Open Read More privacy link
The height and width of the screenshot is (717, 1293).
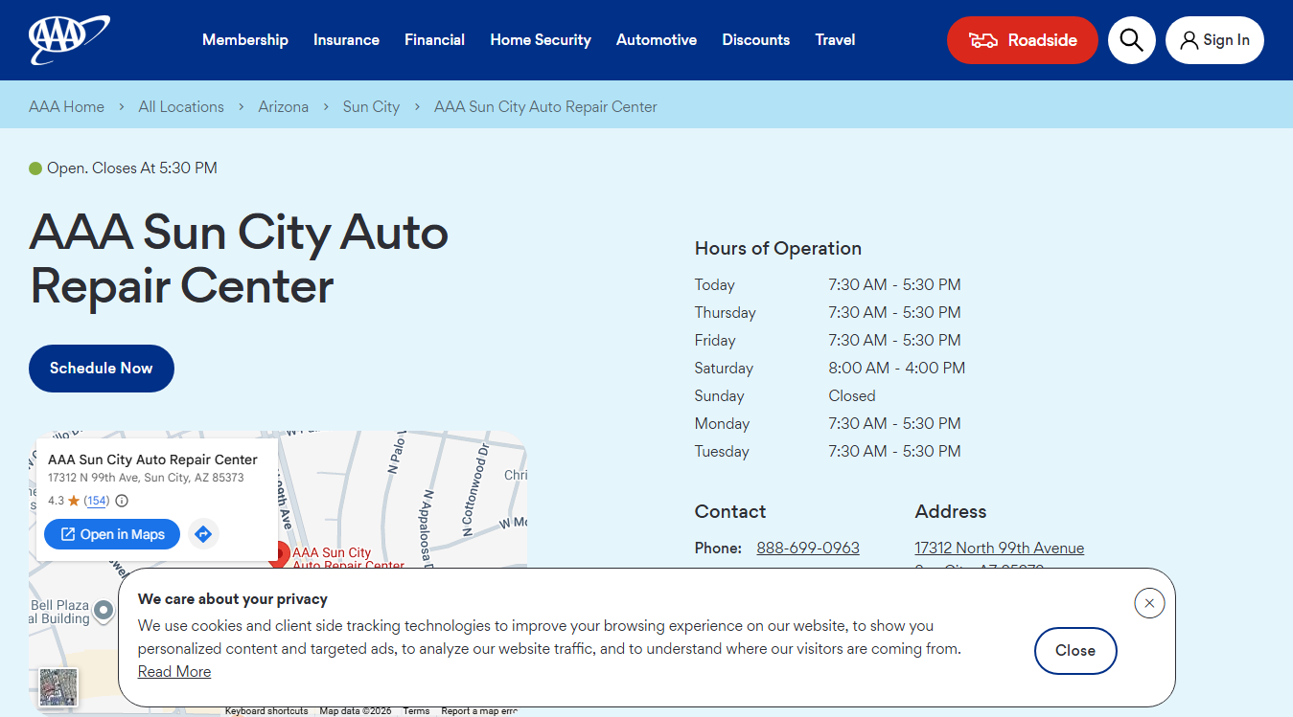pyautogui.click(x=174, y=672)
